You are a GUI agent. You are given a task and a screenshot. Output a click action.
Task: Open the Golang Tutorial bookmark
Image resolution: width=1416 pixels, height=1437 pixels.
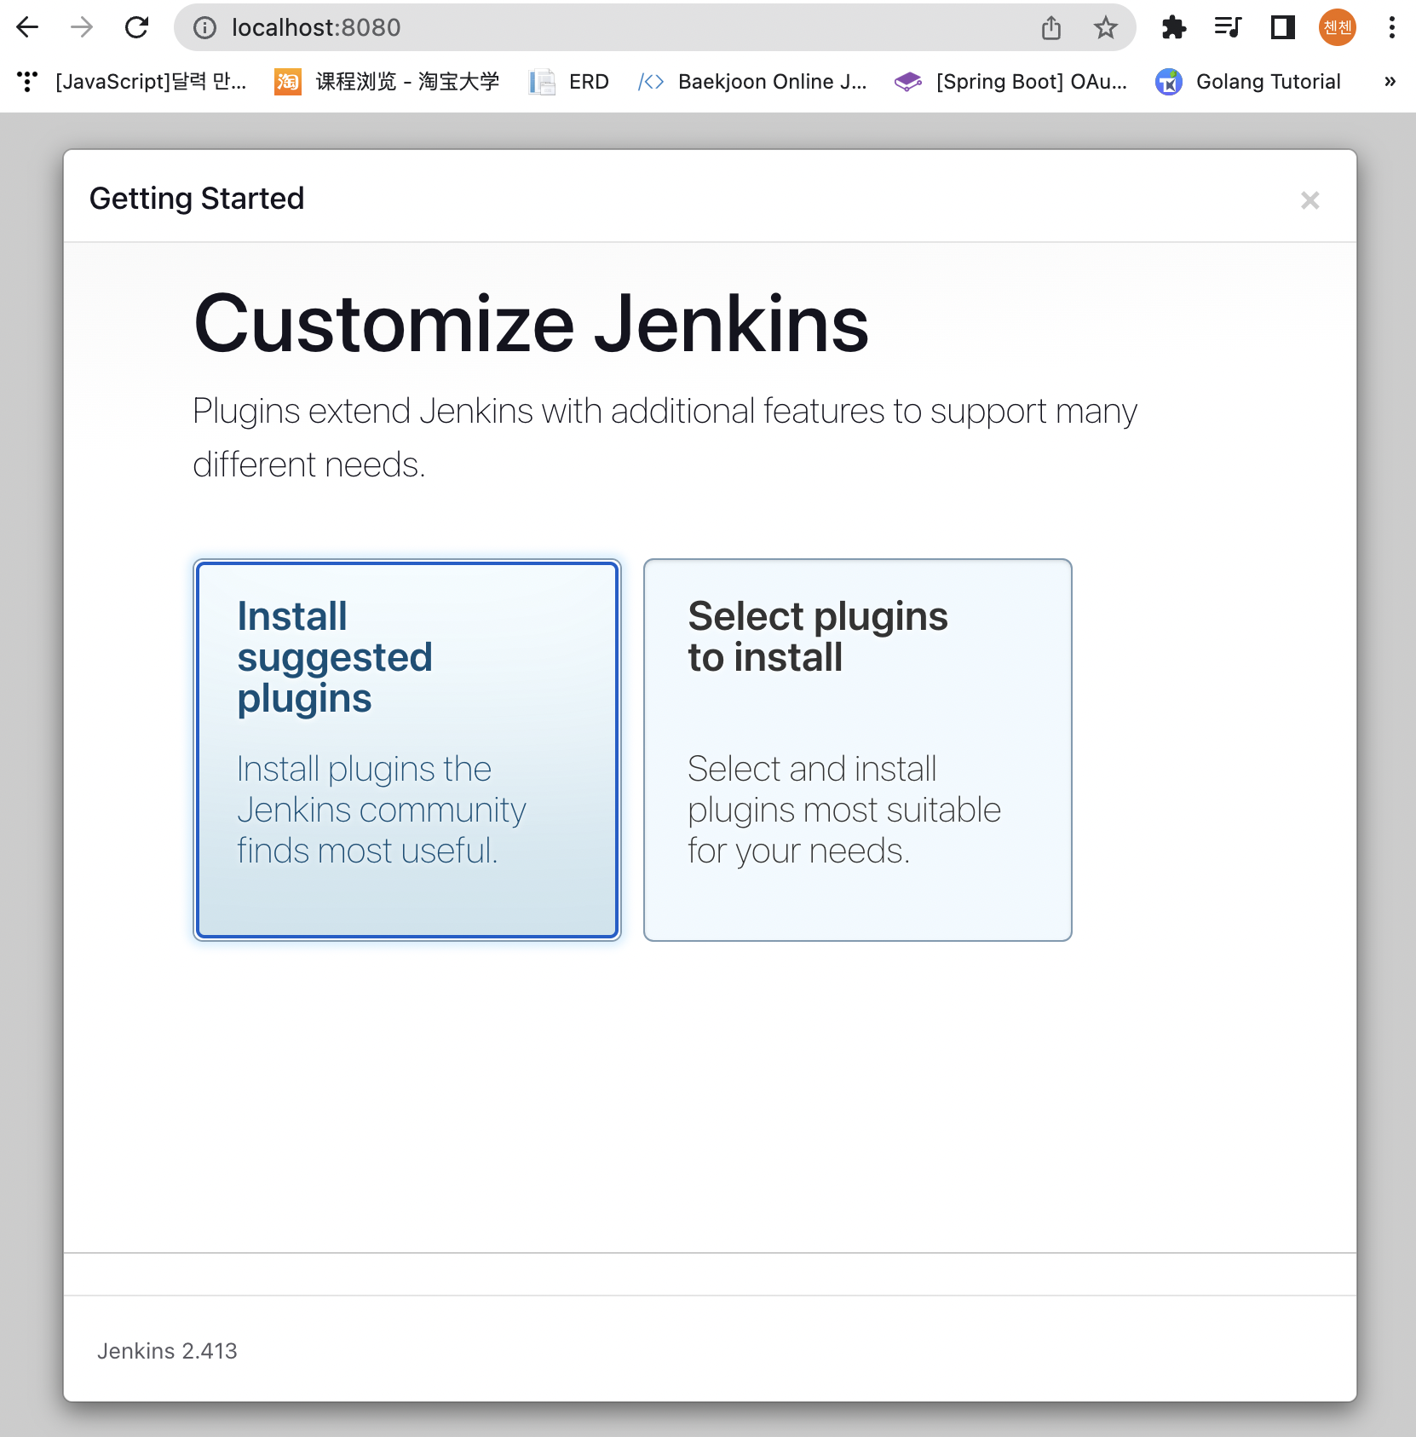coord(1248,81)
